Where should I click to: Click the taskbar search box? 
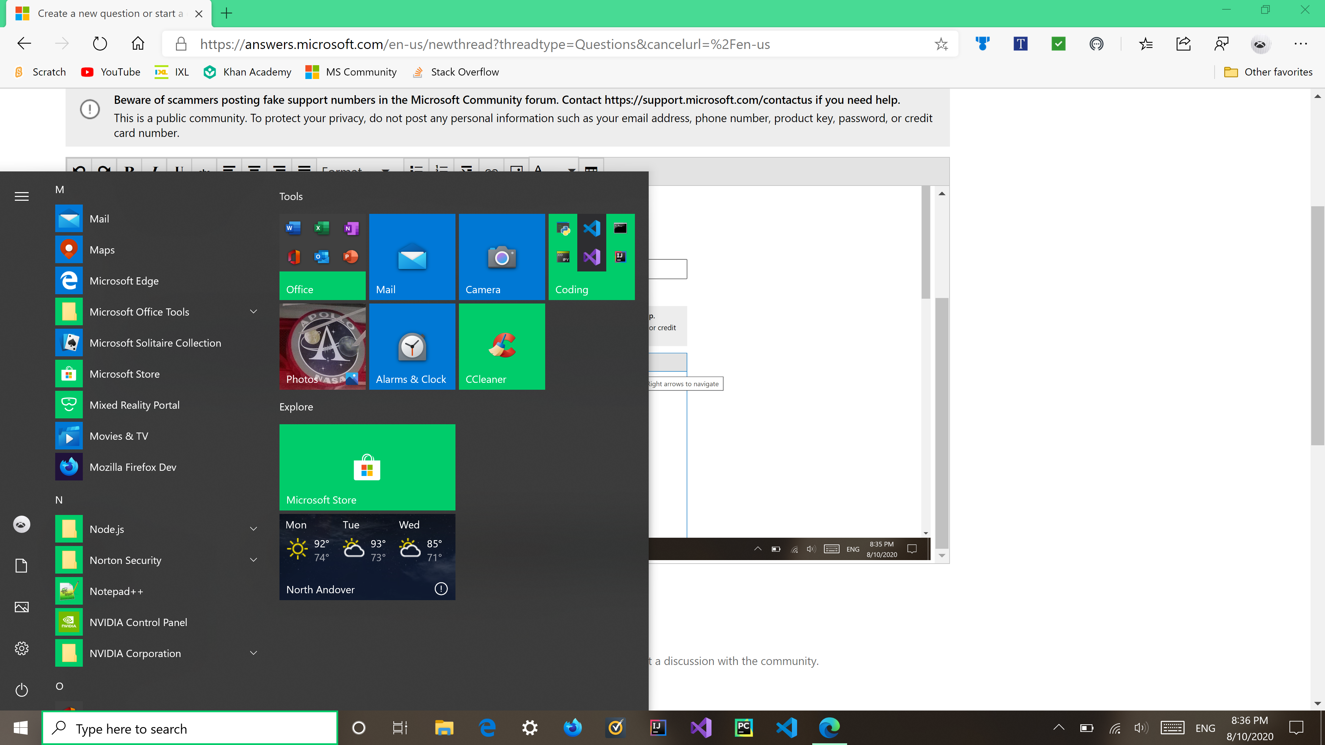[190, 728]
